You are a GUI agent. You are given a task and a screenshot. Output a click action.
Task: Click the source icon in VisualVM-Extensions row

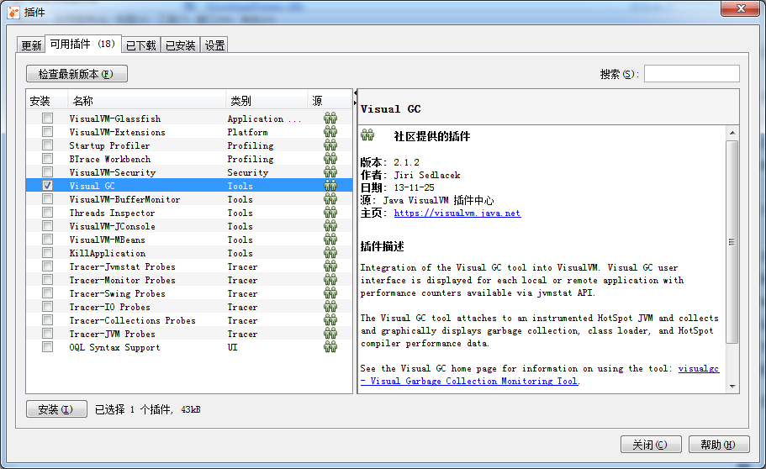click(x=330, y=131)
